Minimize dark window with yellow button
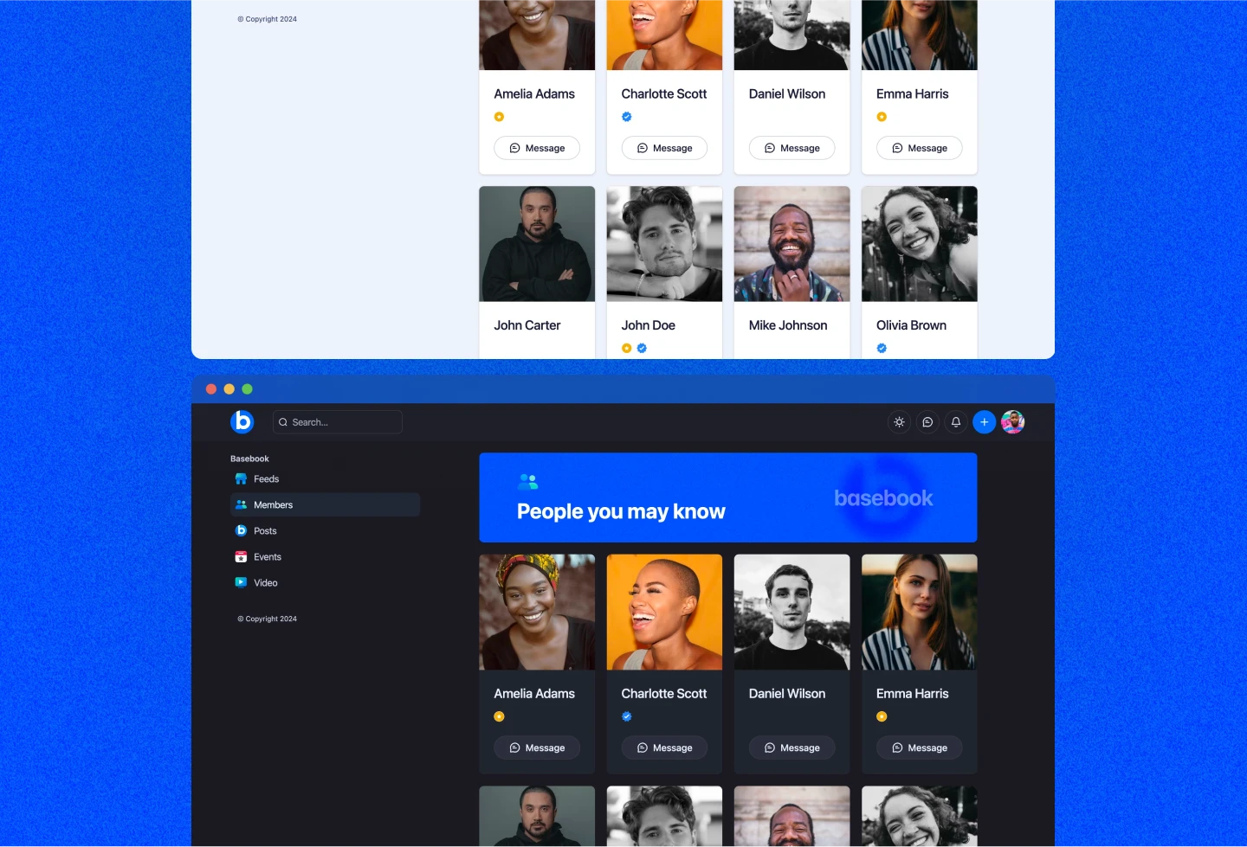The image size is (1247, 847). coord(229,389)
